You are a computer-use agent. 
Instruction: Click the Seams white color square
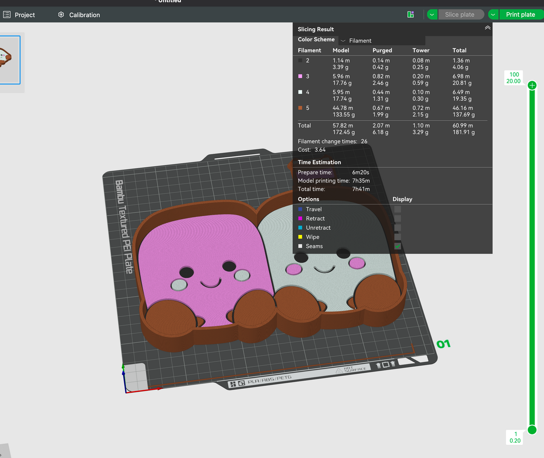(300, 246)
